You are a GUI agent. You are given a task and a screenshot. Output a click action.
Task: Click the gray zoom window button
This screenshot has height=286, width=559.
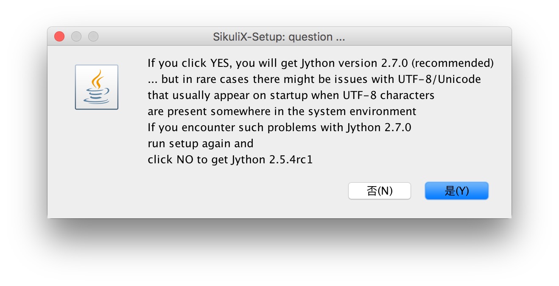(x=93, y=37)
